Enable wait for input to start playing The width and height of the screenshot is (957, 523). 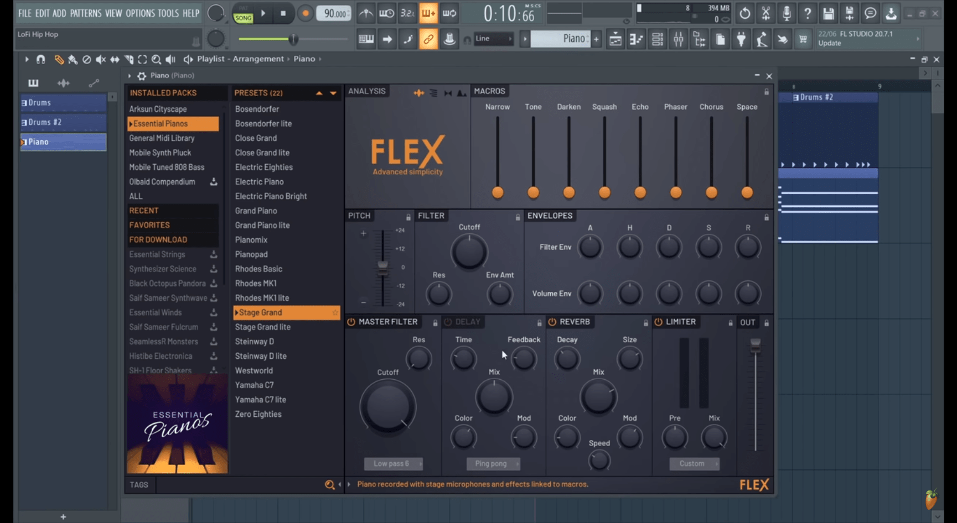[386, 13]
